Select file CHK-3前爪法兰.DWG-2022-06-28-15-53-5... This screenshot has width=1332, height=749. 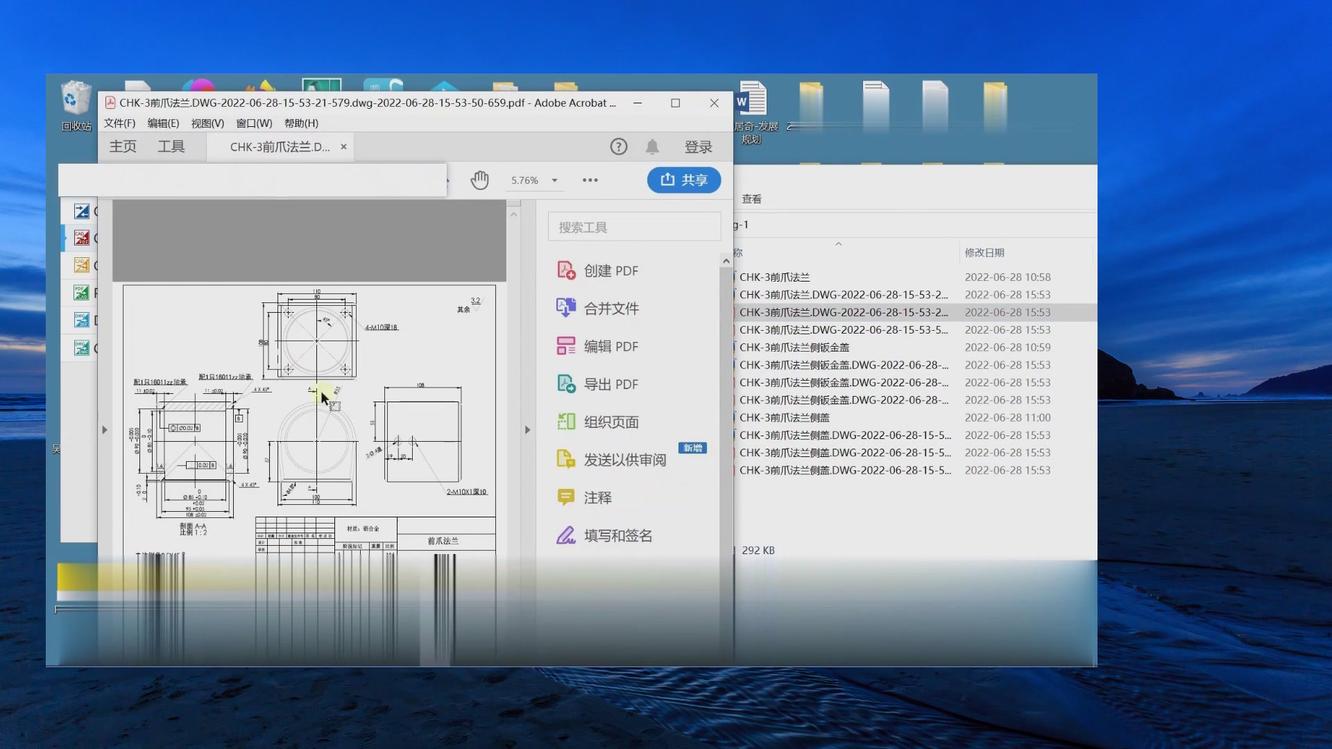click(843, 330)
